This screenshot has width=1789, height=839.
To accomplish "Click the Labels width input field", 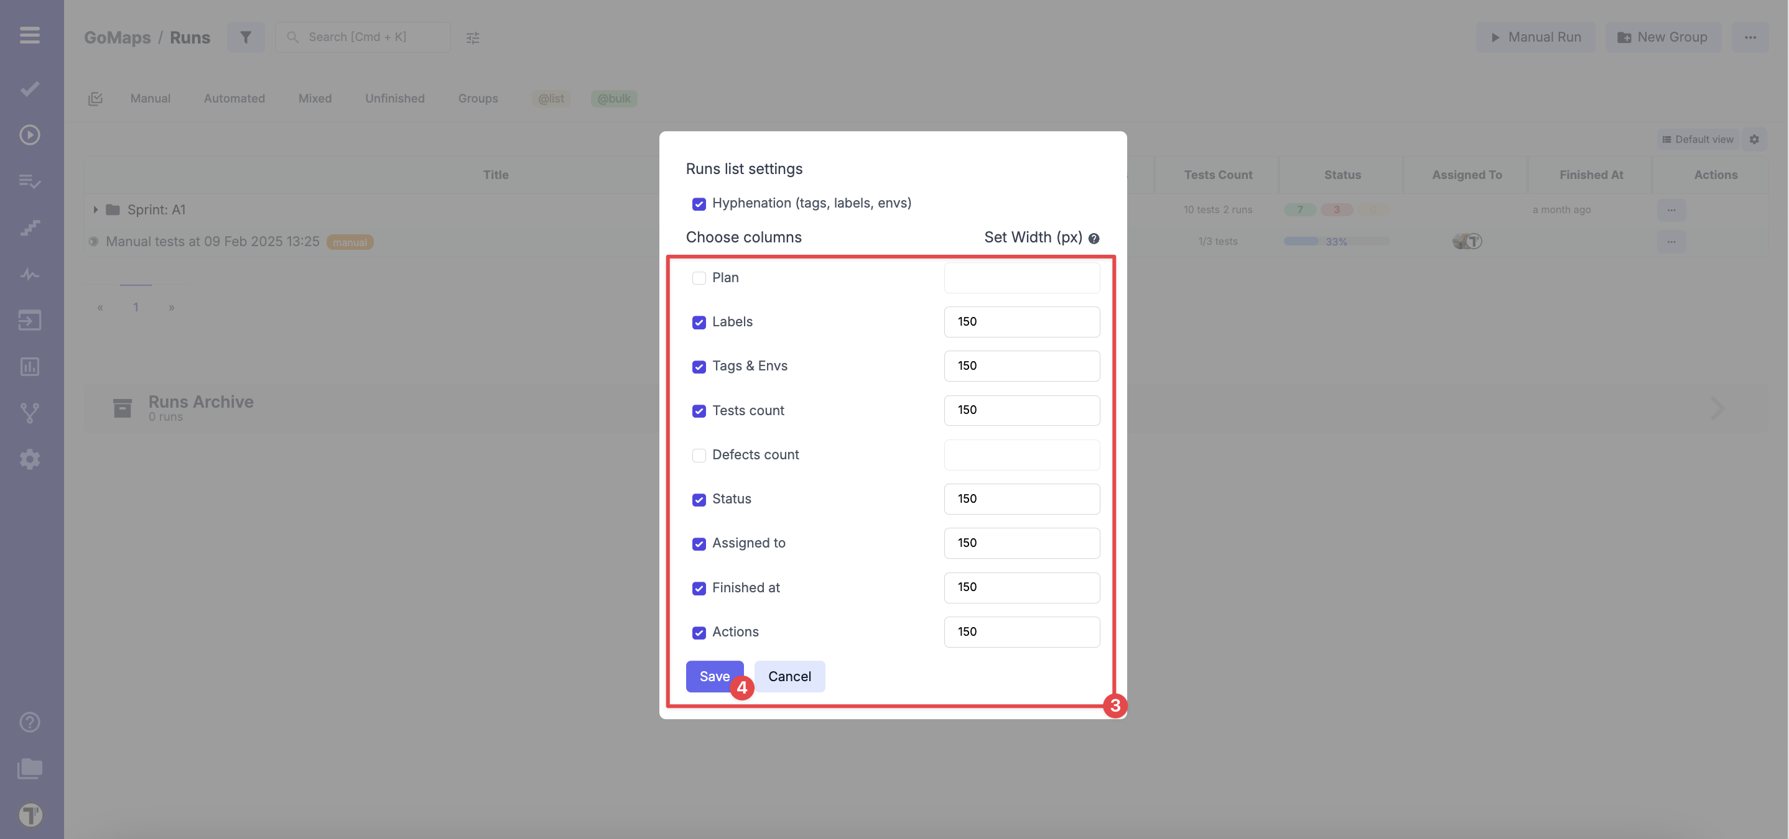I will [1021, 322].
